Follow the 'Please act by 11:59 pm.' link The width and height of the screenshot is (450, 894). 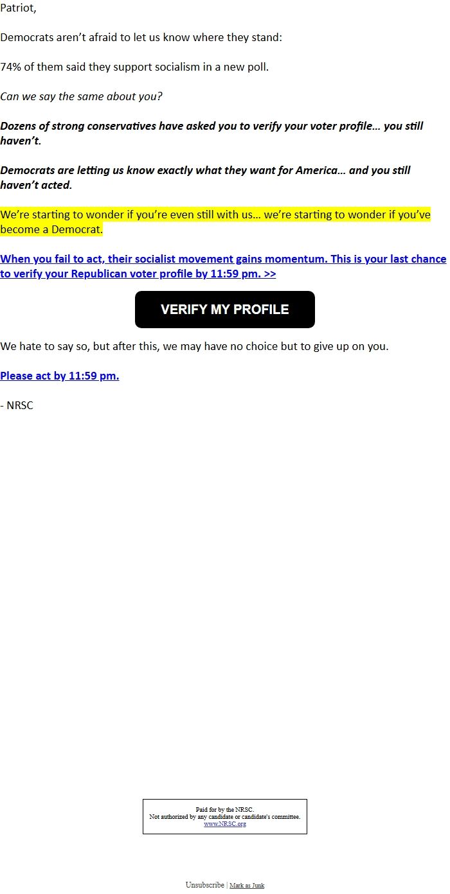60,376
